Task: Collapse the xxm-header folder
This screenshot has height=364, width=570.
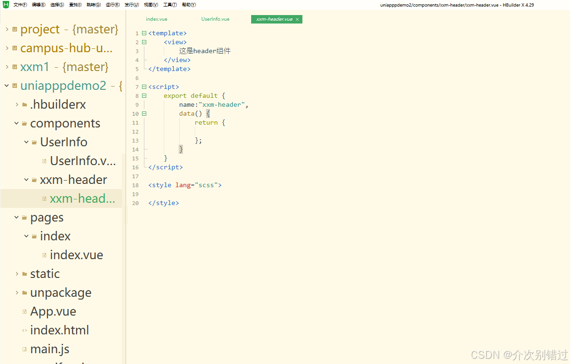Action: pyautogui.click(x=27, y=180)
